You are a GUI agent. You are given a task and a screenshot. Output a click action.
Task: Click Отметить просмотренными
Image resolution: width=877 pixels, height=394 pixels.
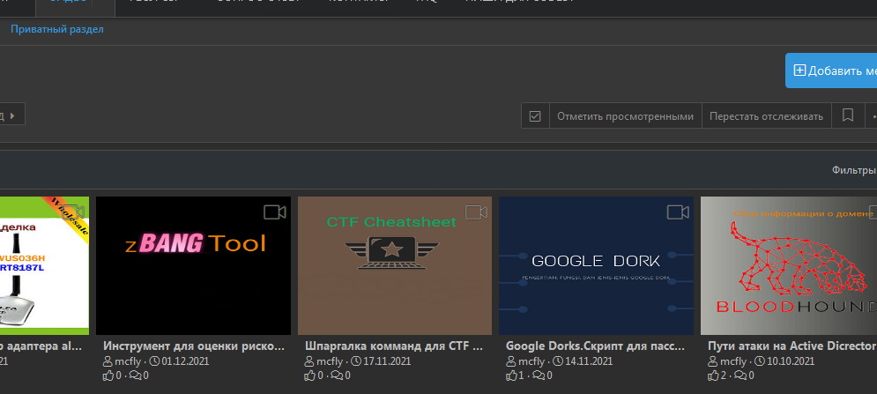coord(625,116)
